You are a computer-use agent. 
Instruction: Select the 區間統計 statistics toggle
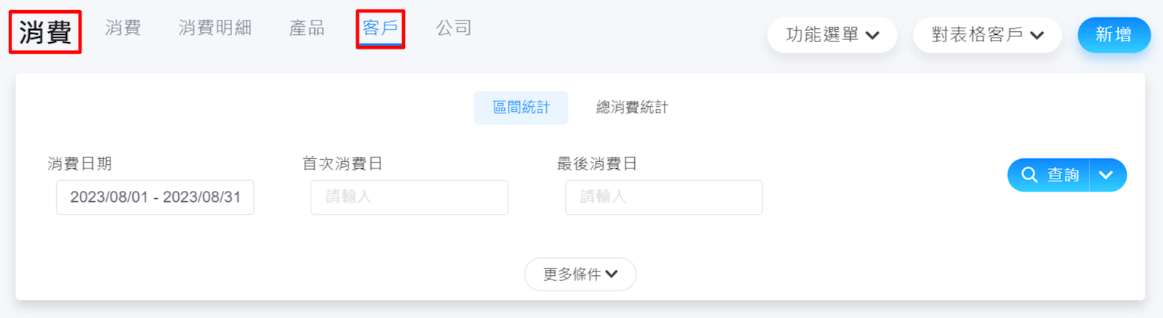click(x=521, y=107)
